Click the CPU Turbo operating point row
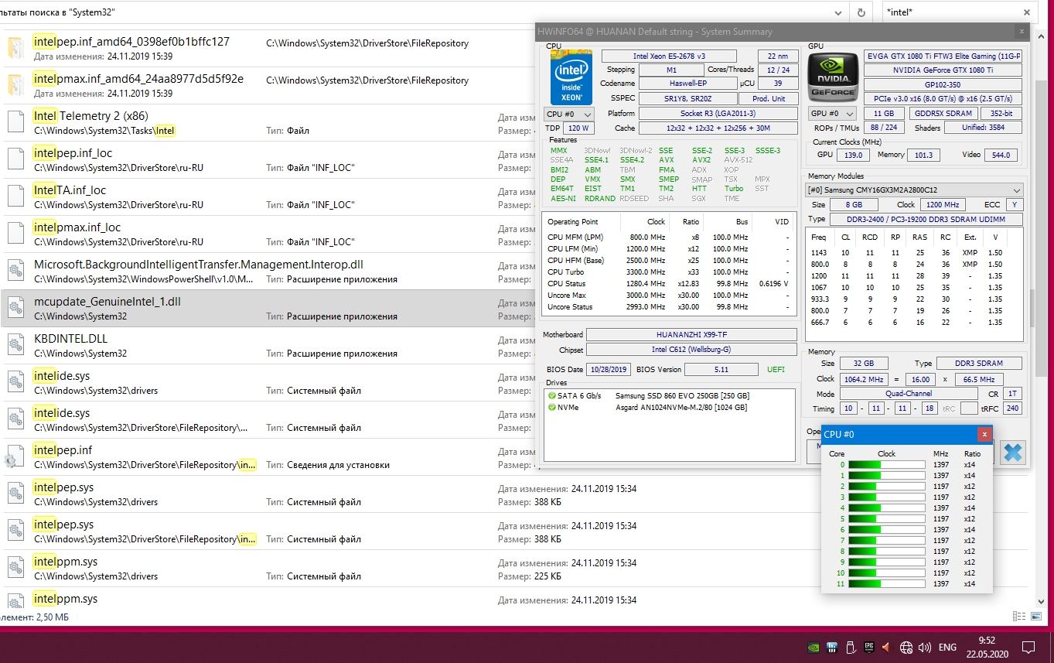Viewport: 1054px width, 663px height. tap(669, 272)
